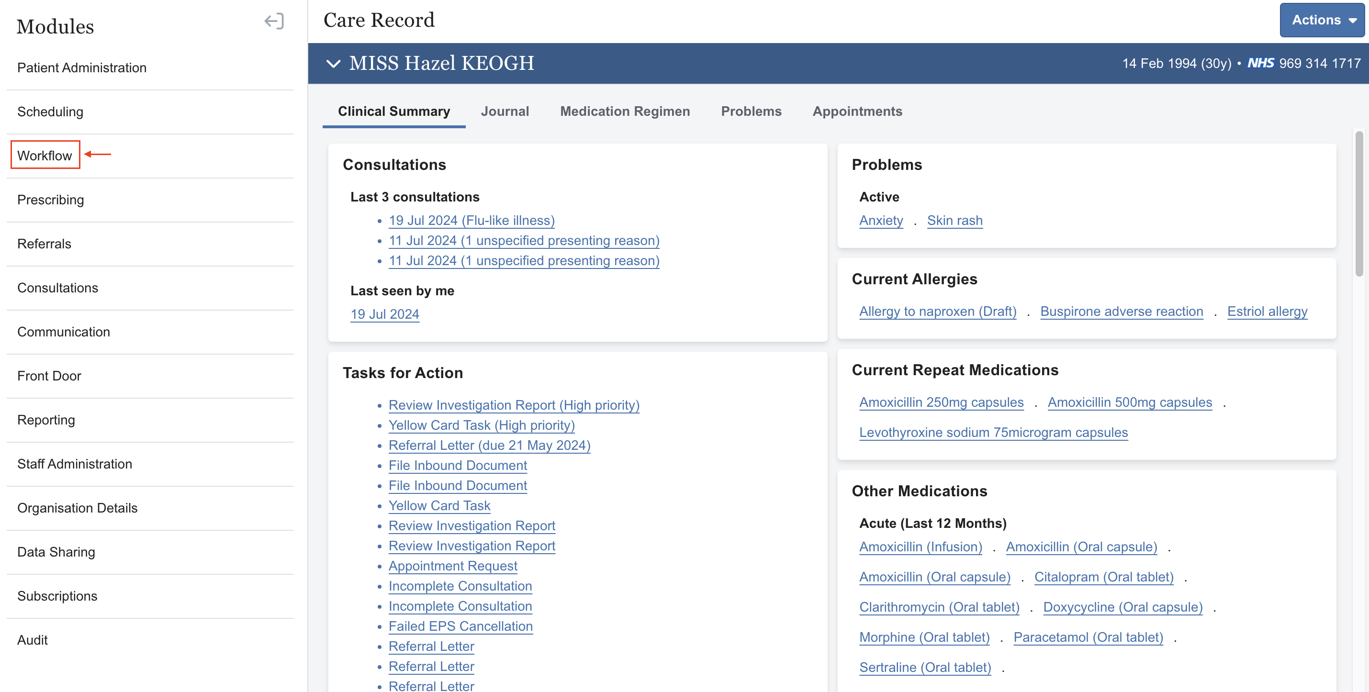
Task: Select the Prescribing module
Action: [50, 199]
